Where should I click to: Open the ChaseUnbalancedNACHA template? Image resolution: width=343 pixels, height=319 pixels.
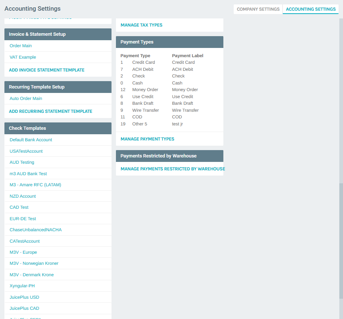click(36, 230)
